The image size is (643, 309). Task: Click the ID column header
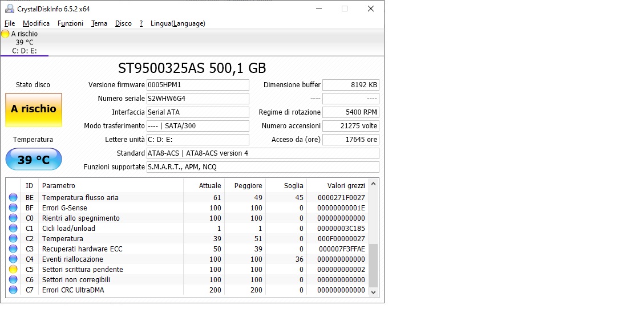point(29,186)
